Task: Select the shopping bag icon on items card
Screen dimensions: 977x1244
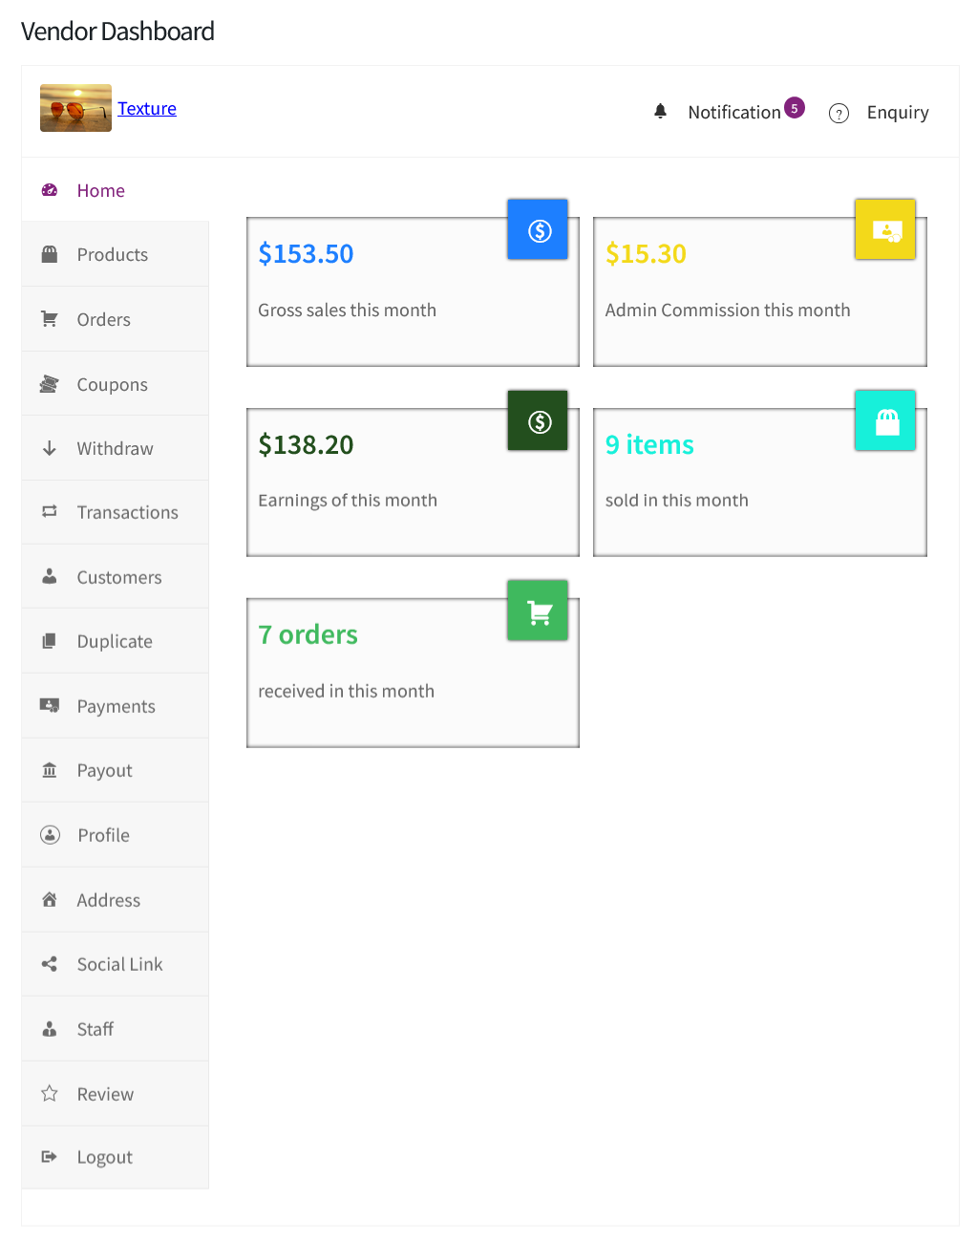Action: click(884, 420)
